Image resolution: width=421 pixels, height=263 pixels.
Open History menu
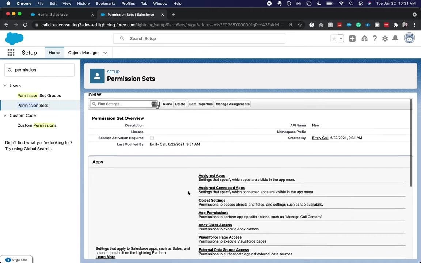pos(83,4)
